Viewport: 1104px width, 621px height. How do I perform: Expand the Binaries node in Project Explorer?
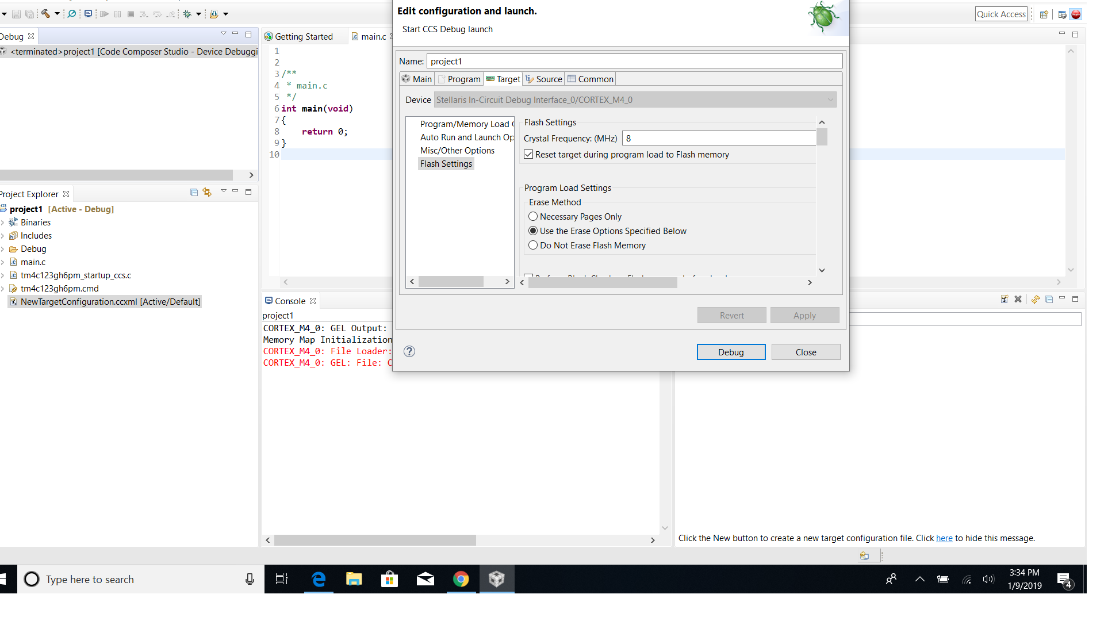[3, 223]
